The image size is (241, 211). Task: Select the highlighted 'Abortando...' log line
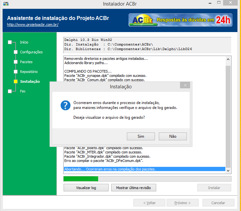(144, 169)
